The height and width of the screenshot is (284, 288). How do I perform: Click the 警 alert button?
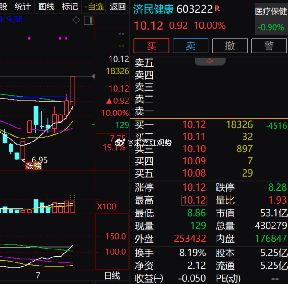[x=269, y=46]
